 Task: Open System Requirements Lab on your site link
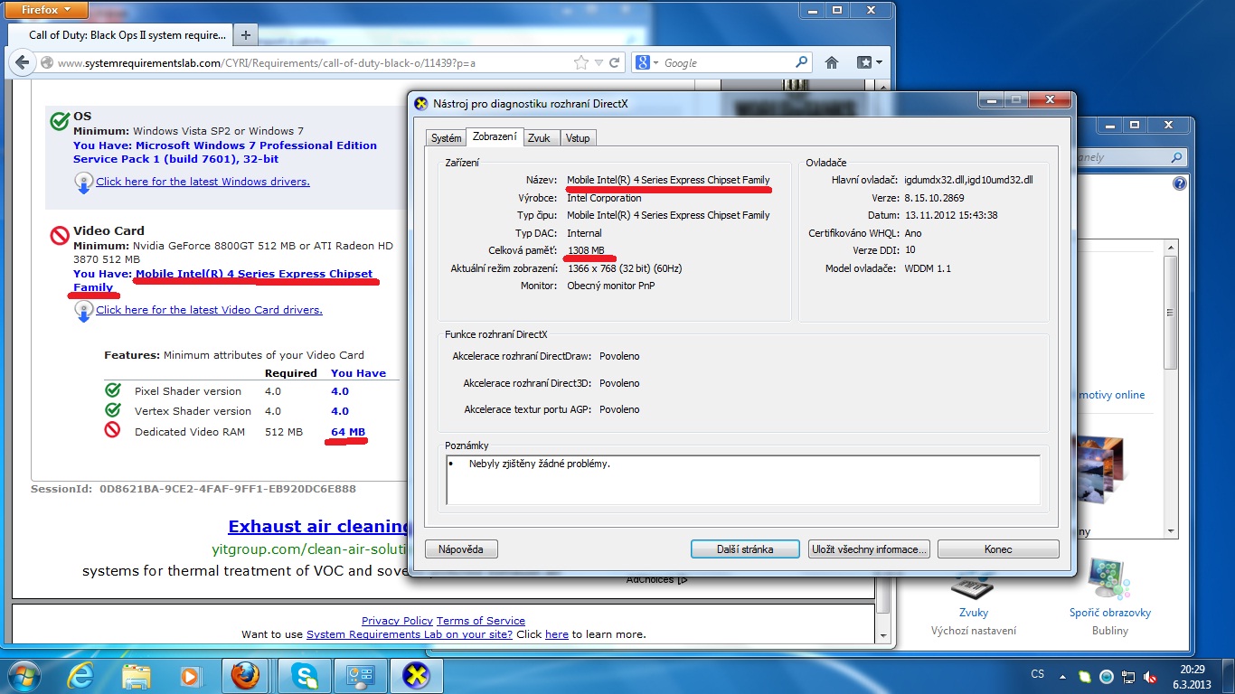pyautogui.click(x=410, y=634)
